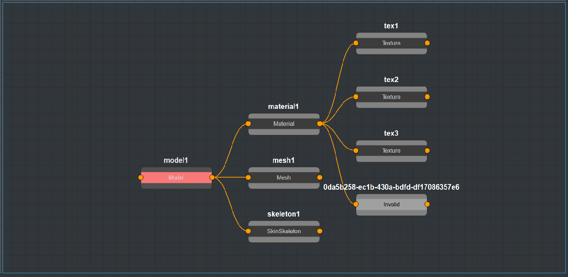
Task: Click the Mesh node's output port
Action: (x=320, y=178)
